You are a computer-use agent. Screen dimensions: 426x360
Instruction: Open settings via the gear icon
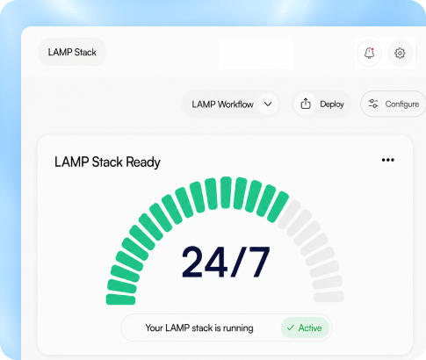click(x=400, y=54)
